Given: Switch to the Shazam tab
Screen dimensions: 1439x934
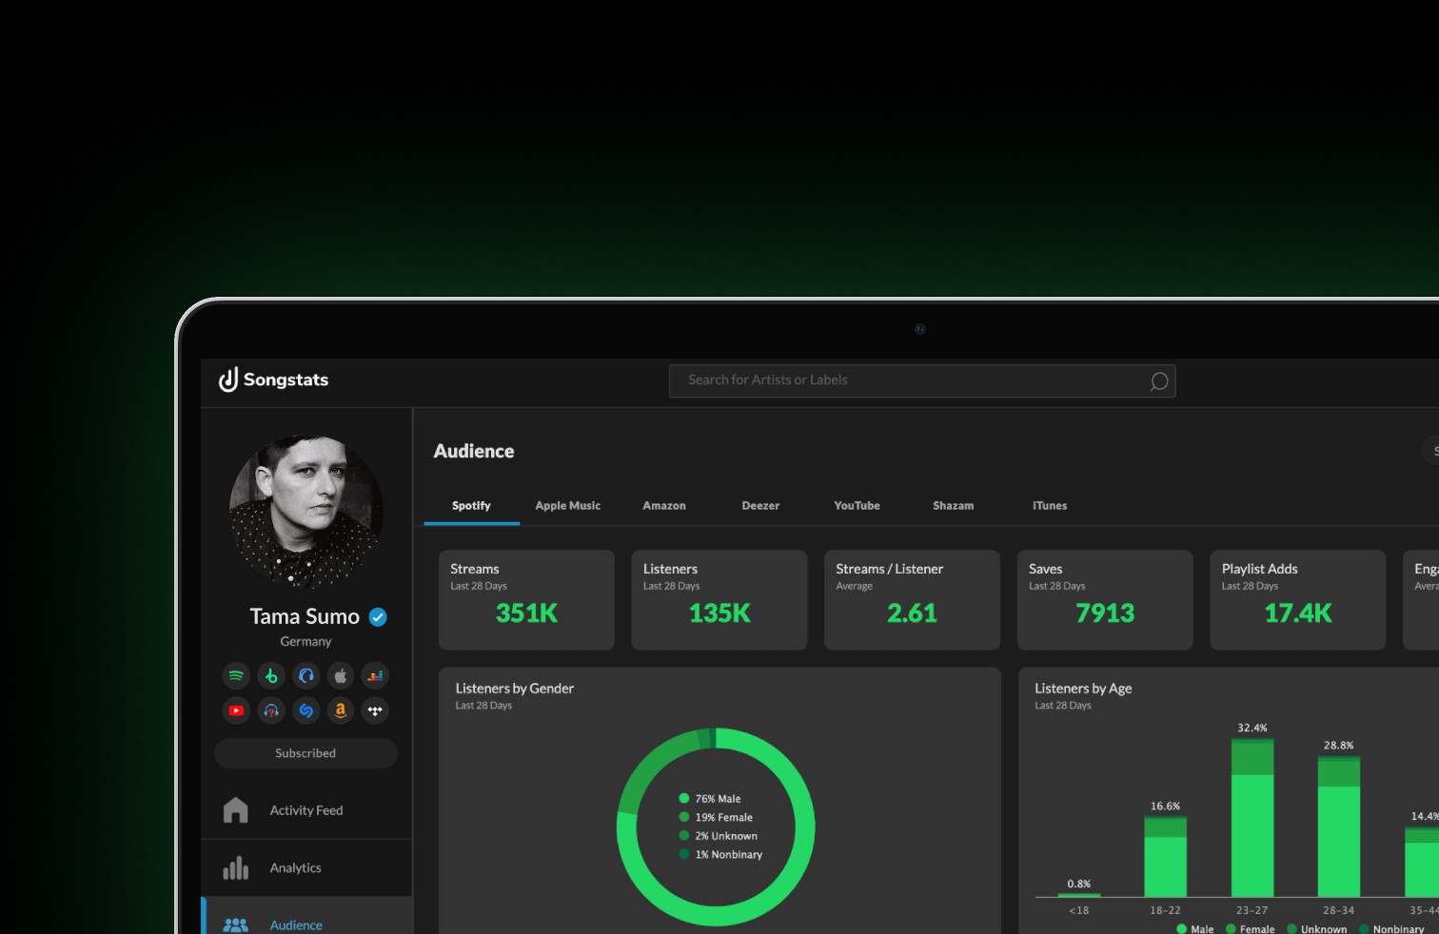Looking at the screenshot, I should [x=953, y=506].
